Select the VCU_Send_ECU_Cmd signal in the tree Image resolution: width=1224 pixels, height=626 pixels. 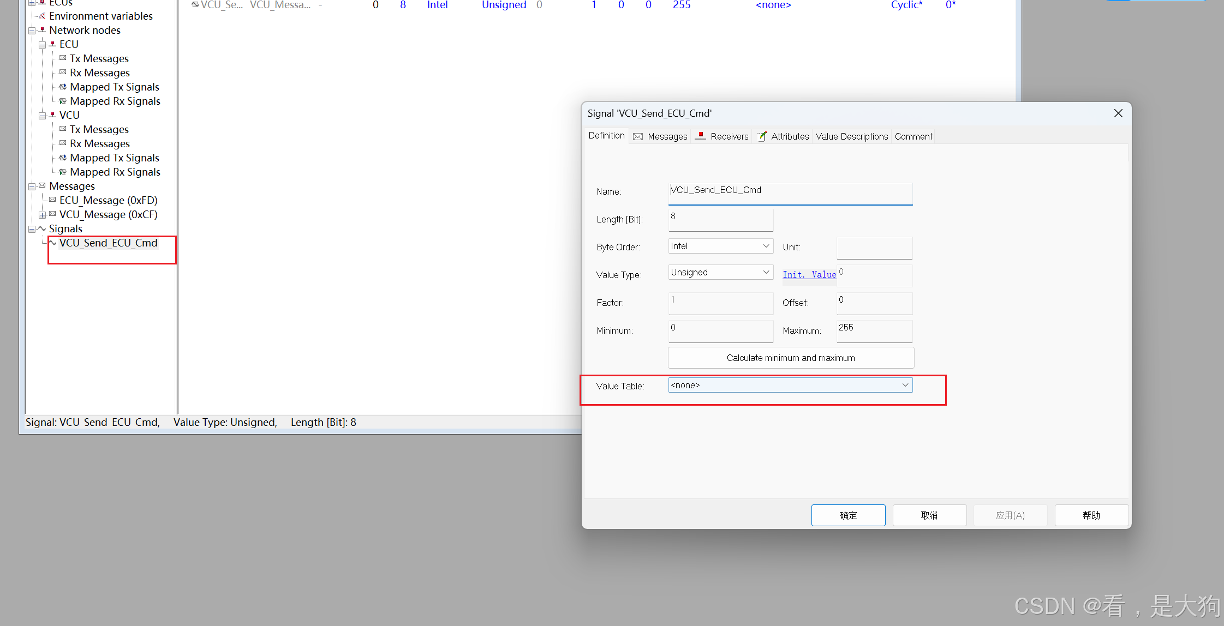tap(108, 243)
